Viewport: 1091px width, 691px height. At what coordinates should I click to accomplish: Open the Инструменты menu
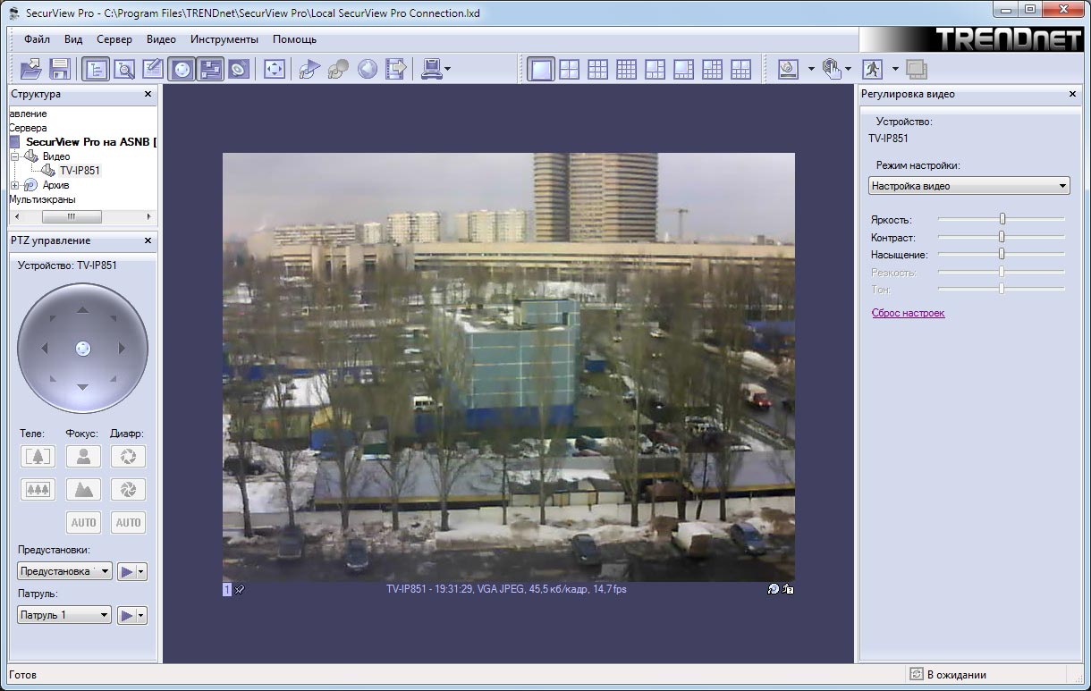pyautogui.click(x=224, y=39)
